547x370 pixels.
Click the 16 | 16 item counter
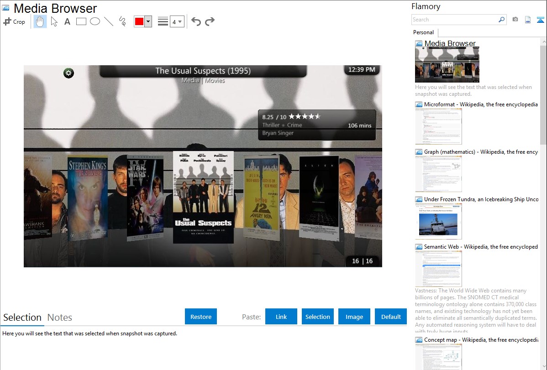point(362,261)
